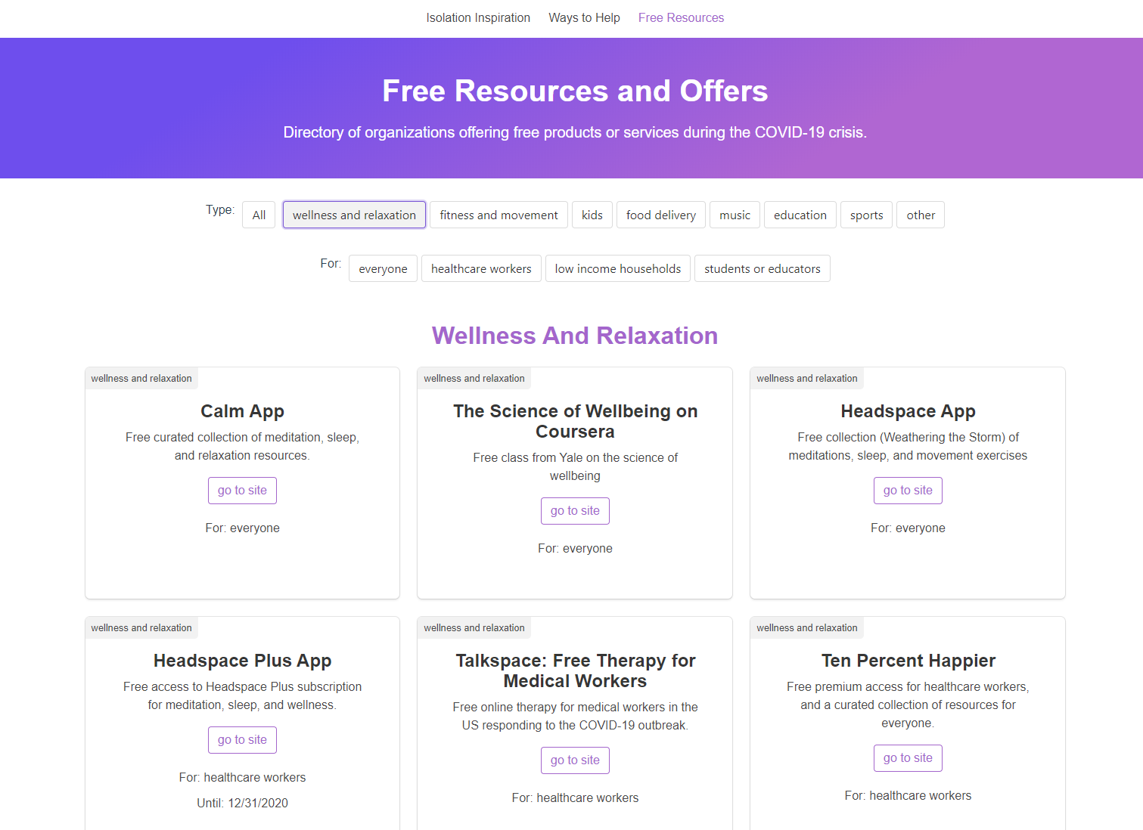Screen dimensions: 1143x830
Task: Click Talkspace: Free Therapy for Medical Workers title
Action: [575, 671]
